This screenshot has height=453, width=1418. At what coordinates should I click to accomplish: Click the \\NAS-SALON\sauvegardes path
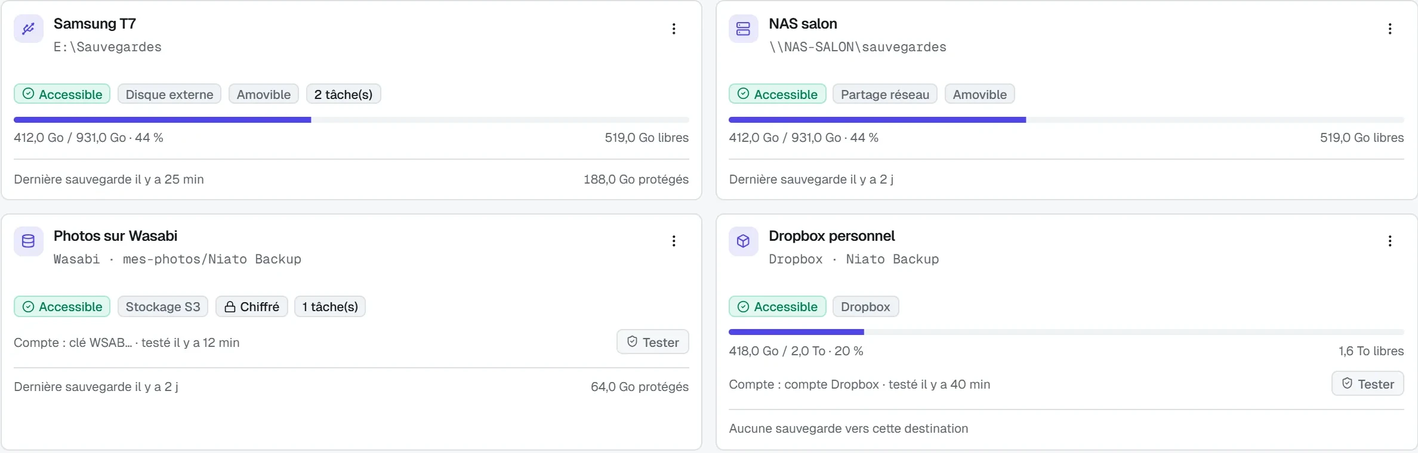click(x=858, y=47)
